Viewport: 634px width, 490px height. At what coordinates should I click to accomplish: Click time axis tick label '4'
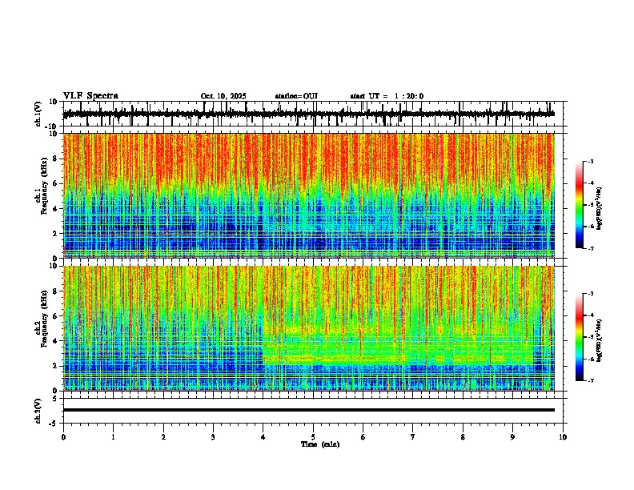[x=263, y=437]
